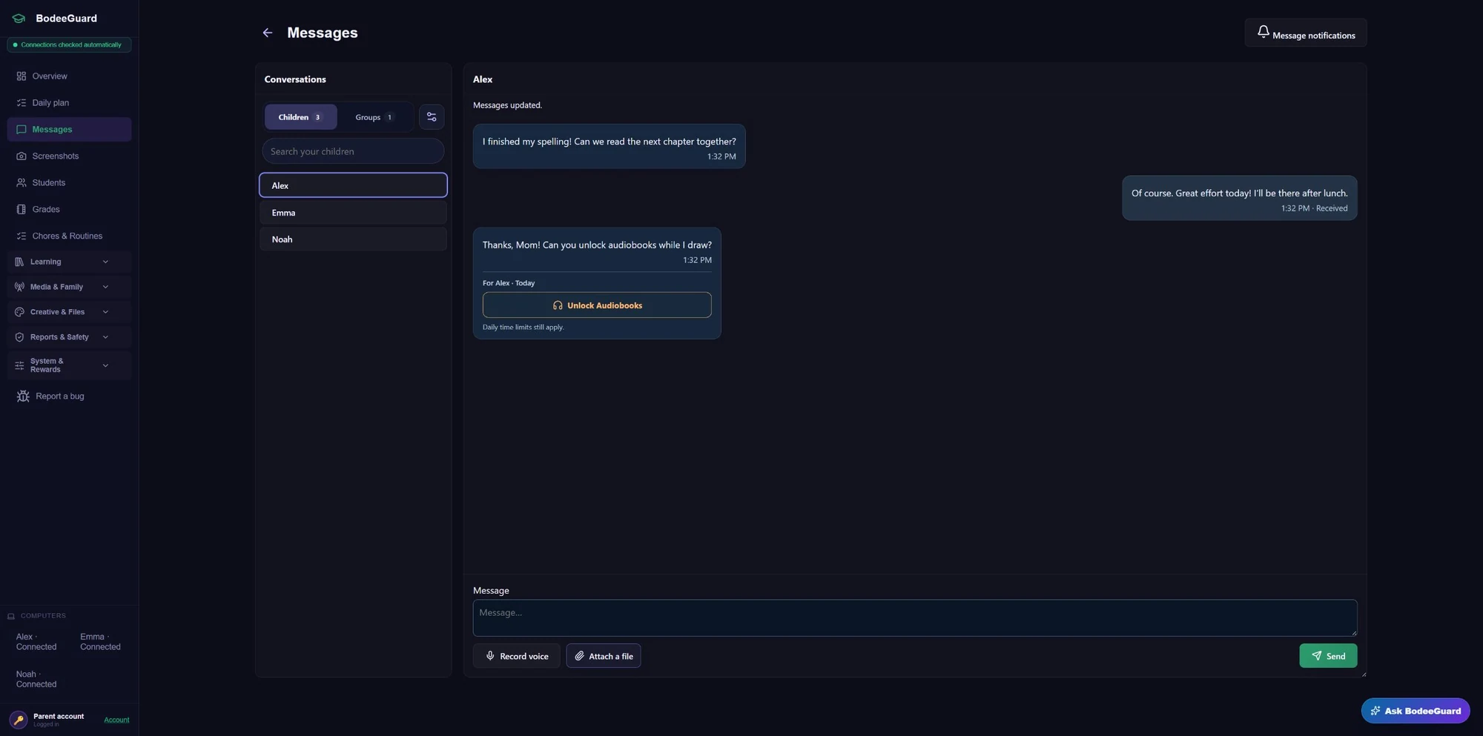Click the Screenshots camera icon
Image resolution: width=1483 pixels, height=736 pixels.
click(x=22, y=156)
